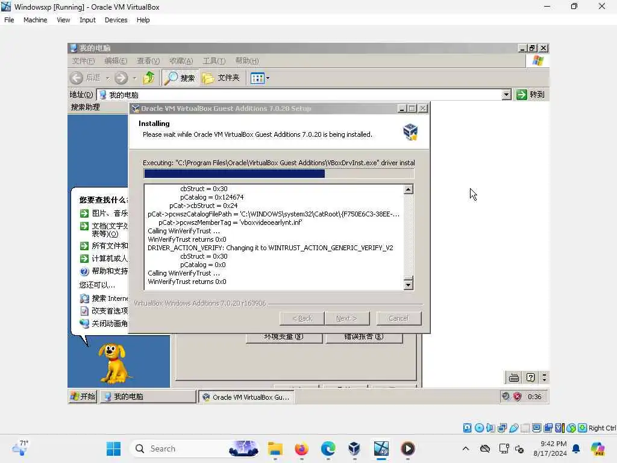Select 文档(文字处理) search option
The height and width of the screenshot is (463, 617).
[x=104, y=230]
